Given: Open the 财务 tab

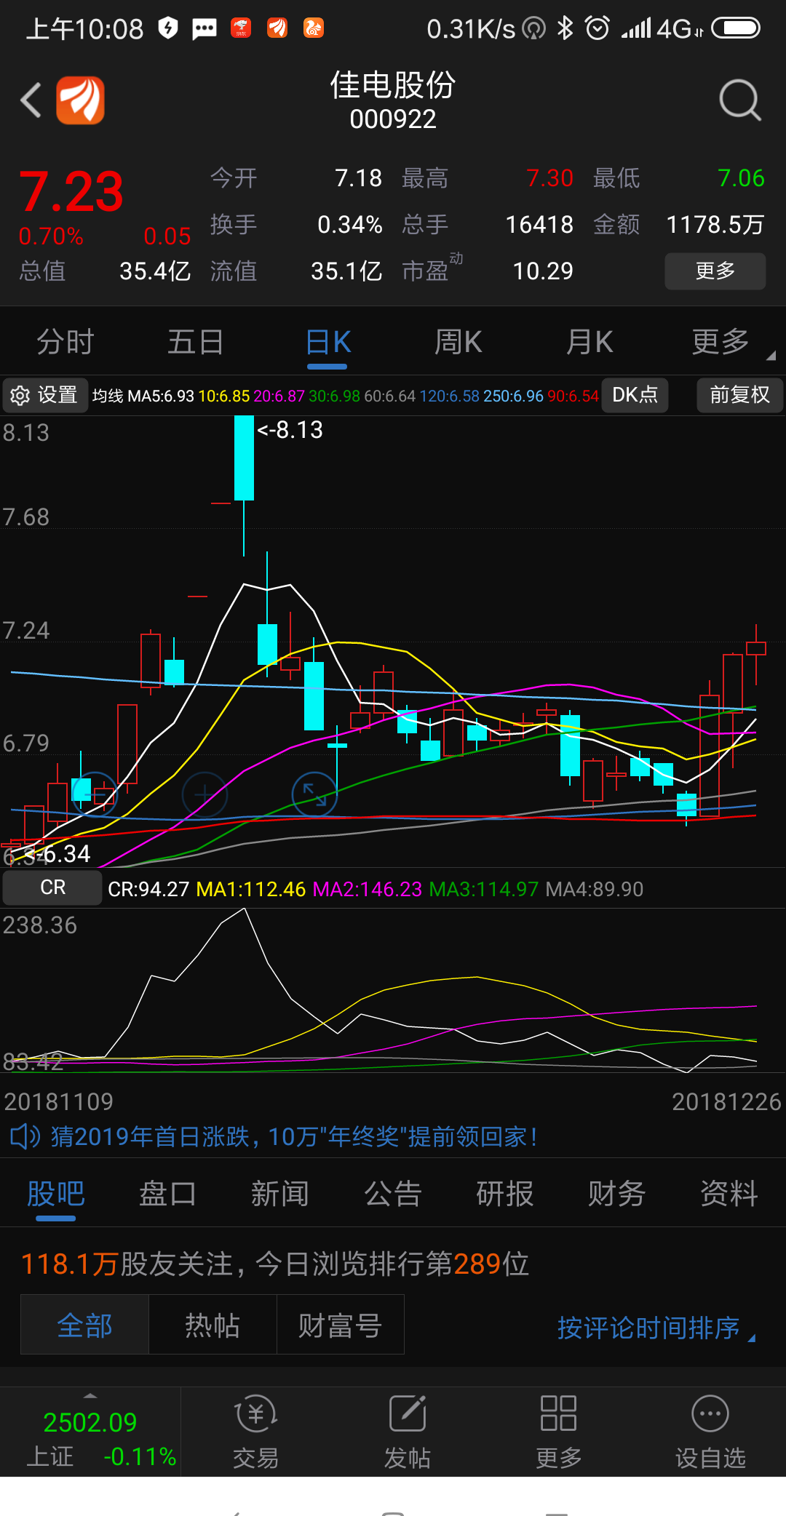Looking at the screenshot, I should pos(617,1194).
